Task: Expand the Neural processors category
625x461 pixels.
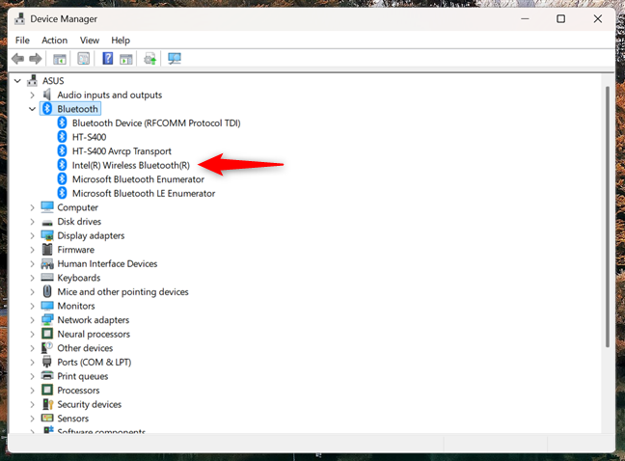Action: [32, 334]
